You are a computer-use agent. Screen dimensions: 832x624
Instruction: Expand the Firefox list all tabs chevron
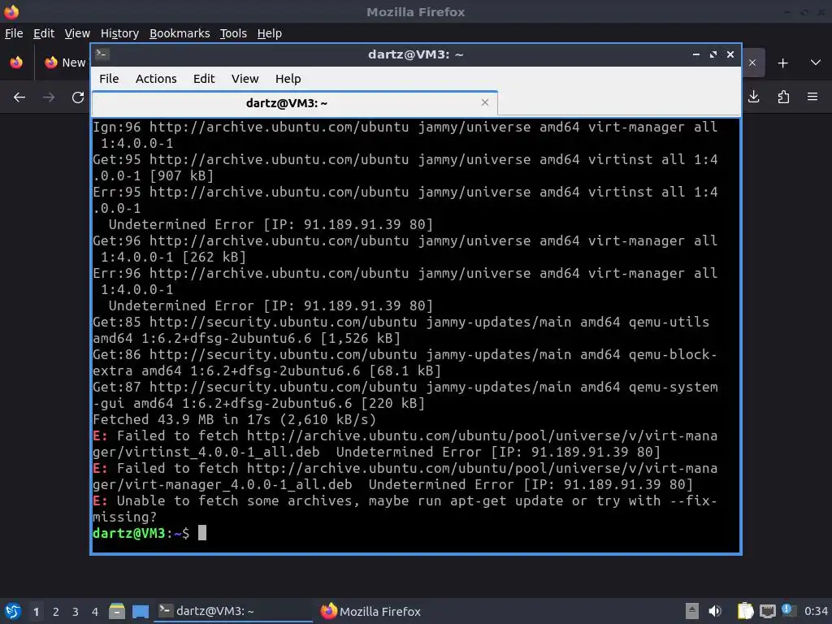[816, 63]
